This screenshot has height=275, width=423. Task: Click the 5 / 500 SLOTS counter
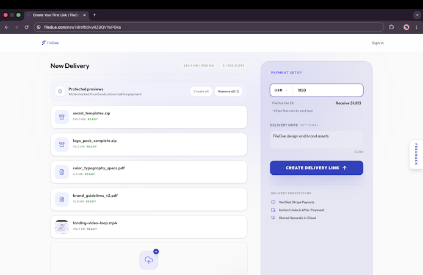tap(233, 65)
